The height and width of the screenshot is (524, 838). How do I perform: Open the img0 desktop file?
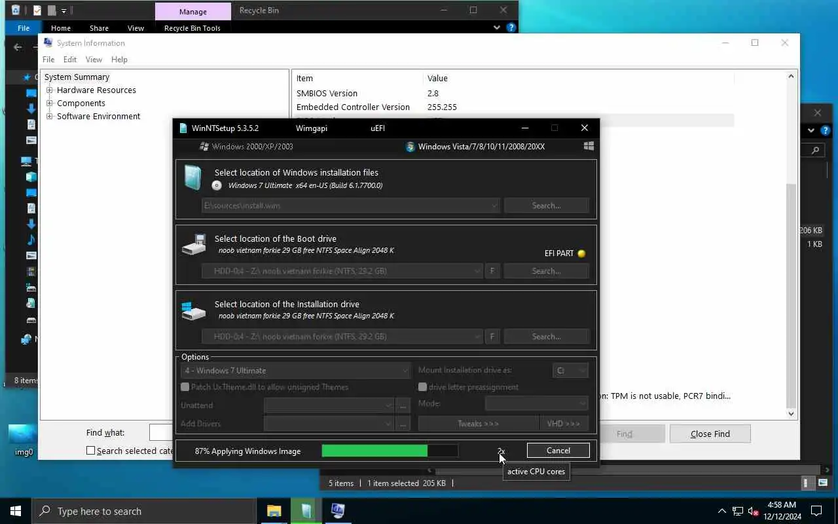click(24, 440)
